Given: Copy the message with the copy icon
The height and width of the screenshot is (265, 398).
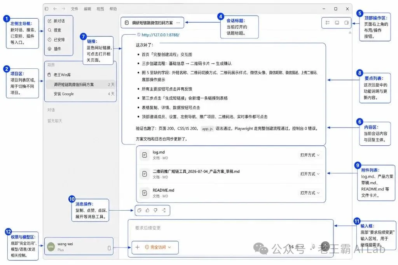Looking at the screenshot, I should pyautogui.click(x=140, y=210).
